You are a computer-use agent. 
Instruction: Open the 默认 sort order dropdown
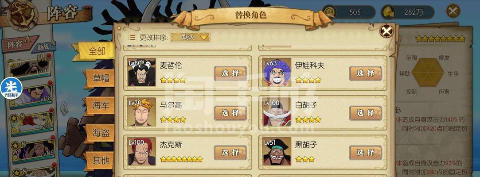[x=190, y=37]
